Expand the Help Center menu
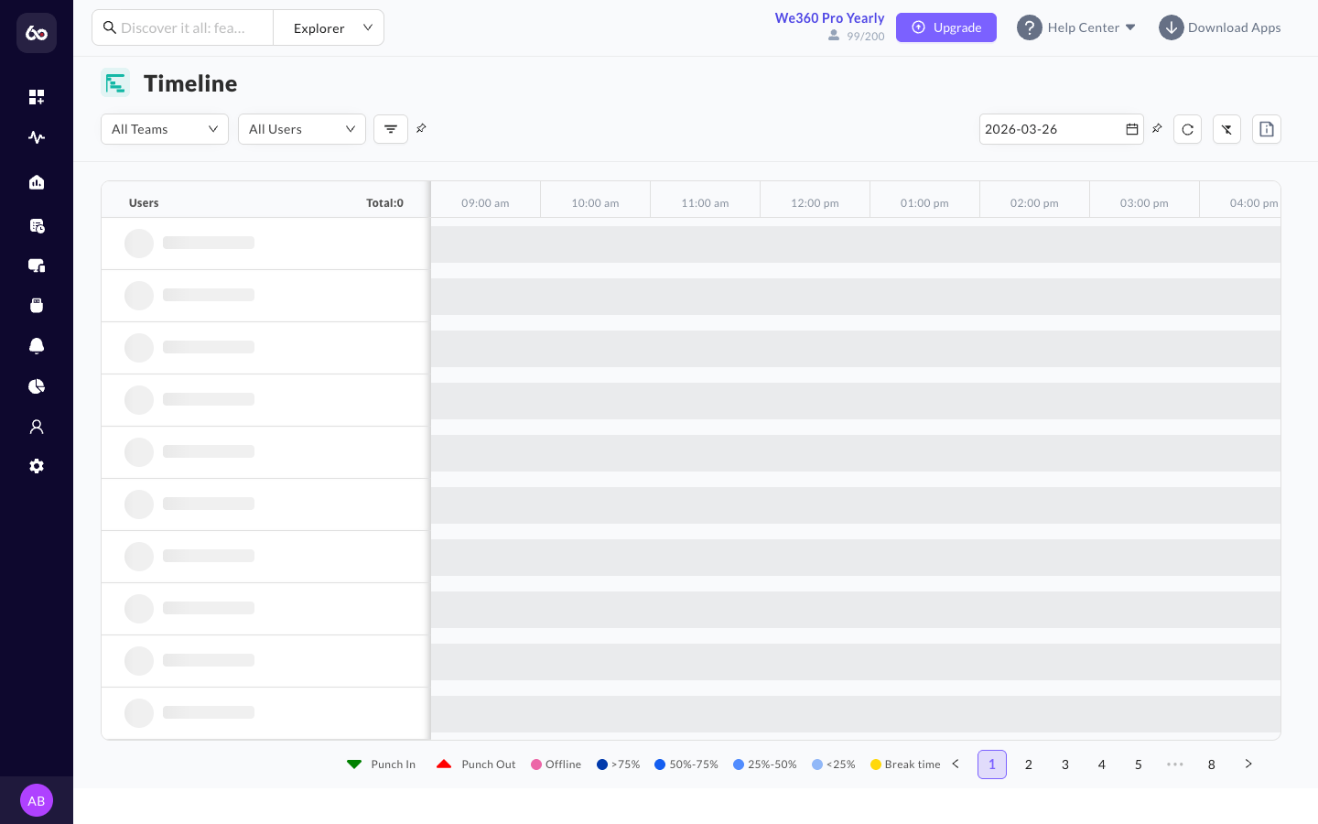The image size is (1318, 824). coord(1076,27)
